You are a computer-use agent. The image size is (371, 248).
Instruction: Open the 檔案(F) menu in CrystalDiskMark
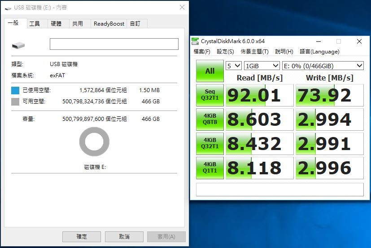tap(202, 51)
